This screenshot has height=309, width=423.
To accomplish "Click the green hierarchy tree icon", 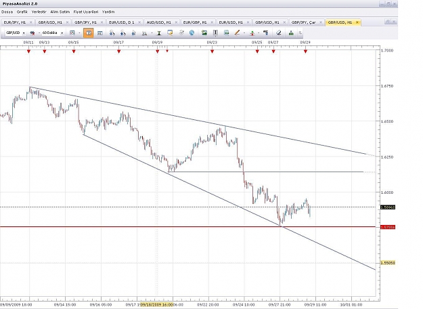I will [x=291, y=33].
